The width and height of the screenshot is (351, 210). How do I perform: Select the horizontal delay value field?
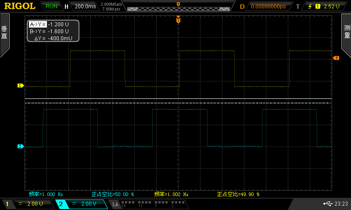268,7
